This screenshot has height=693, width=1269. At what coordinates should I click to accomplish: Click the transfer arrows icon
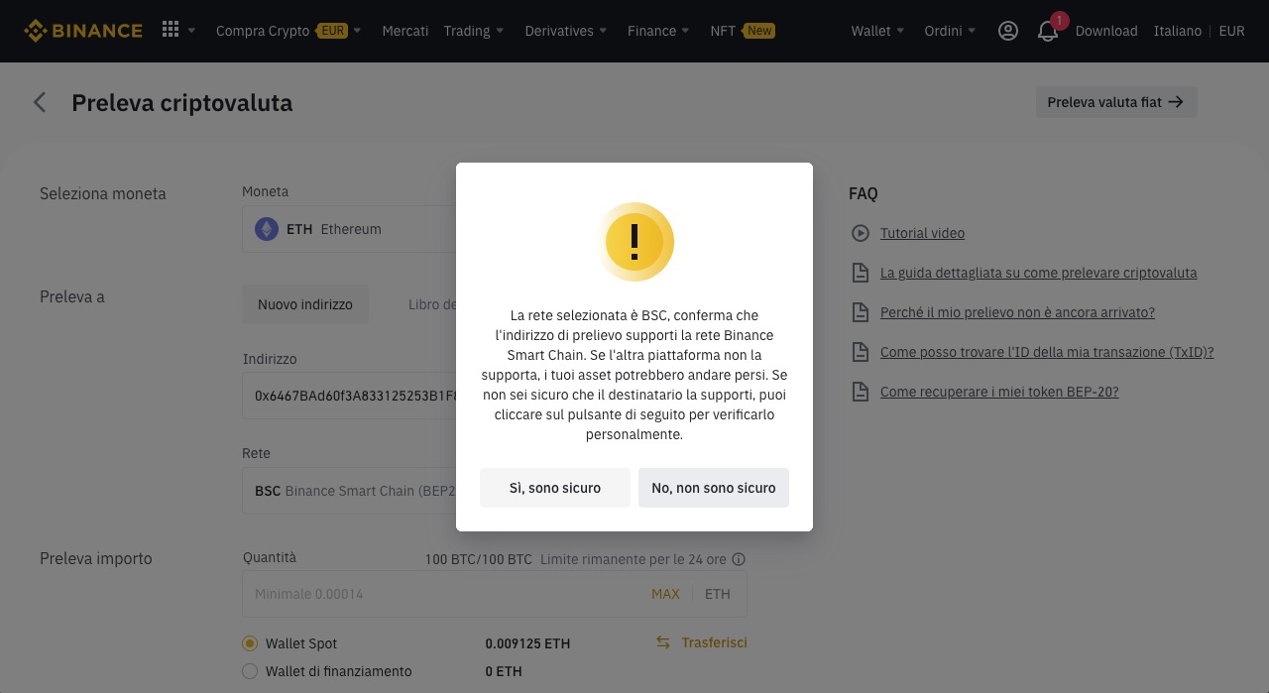click(663, 642)
